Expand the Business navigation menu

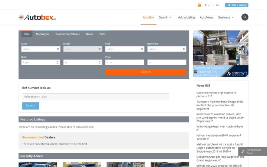pyautogui.click(x=226, y=17)
